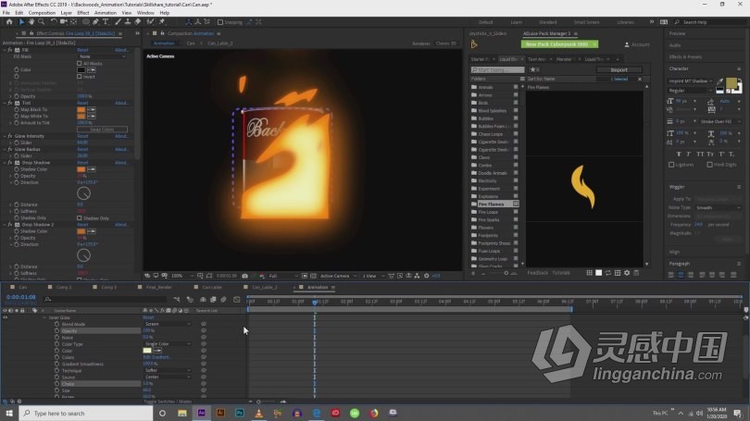Select the Pen tool
Screen dimensions: 750x421
pos(96,22)
